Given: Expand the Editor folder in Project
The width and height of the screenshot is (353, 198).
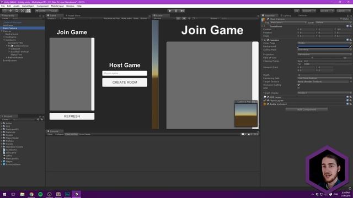Looking at the screenshot, I should pyautogui.click(x=2, y=123).
